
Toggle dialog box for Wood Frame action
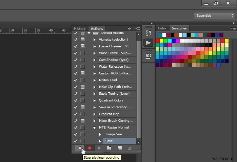click(x=82, y=53)
